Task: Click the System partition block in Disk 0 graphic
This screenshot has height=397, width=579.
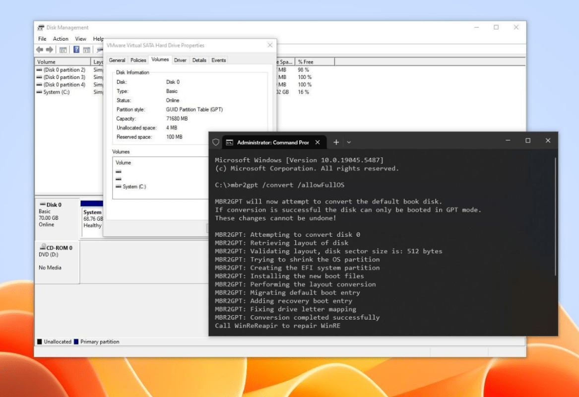Action: (x=92, y=222)
